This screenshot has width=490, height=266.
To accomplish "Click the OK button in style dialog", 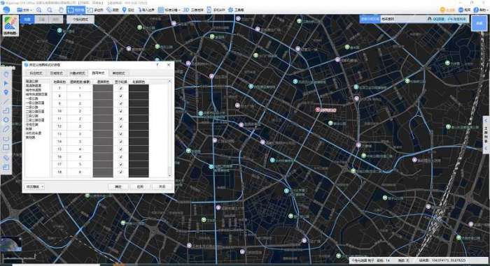I will click(x=118, y=186).
